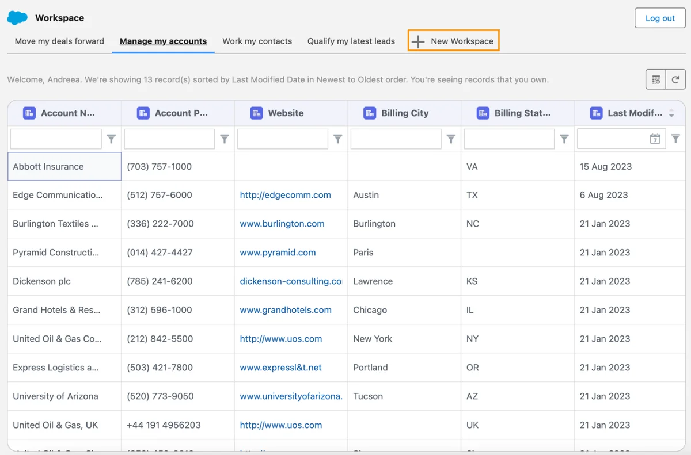The height and width of the screenshot is (455, 691).
Task: Select the KS billing state cell
Action: point(518,281)
